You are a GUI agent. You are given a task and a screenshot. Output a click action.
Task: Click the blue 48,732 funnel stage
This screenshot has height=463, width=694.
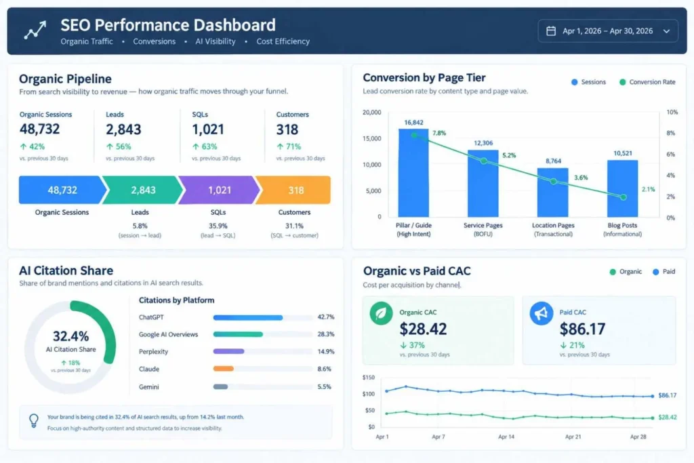[63, 190]
